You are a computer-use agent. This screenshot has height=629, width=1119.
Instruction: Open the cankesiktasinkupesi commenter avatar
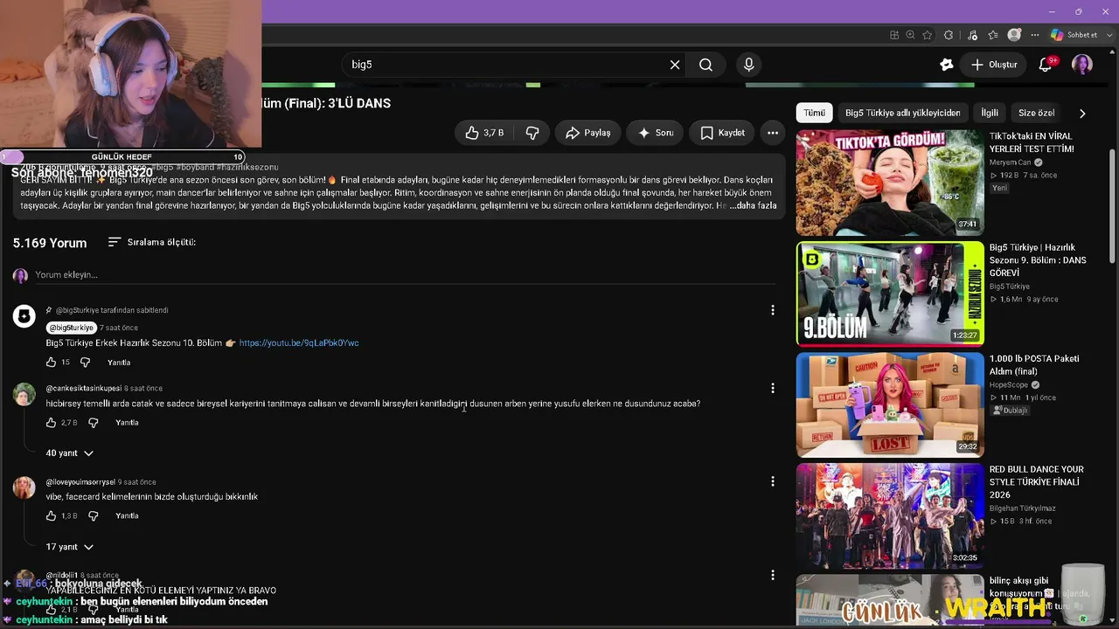point(24,394)
